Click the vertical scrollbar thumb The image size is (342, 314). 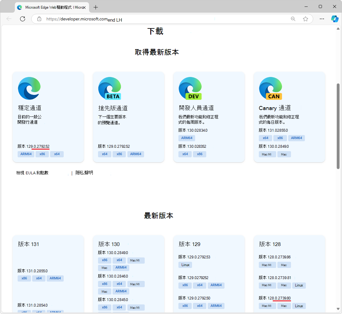coord(338,126)
